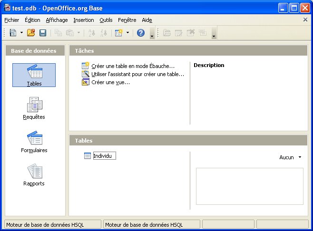Click the Open folder toolbar icon
The width and height of the screenshot is (313, 231).
[31, 32]
